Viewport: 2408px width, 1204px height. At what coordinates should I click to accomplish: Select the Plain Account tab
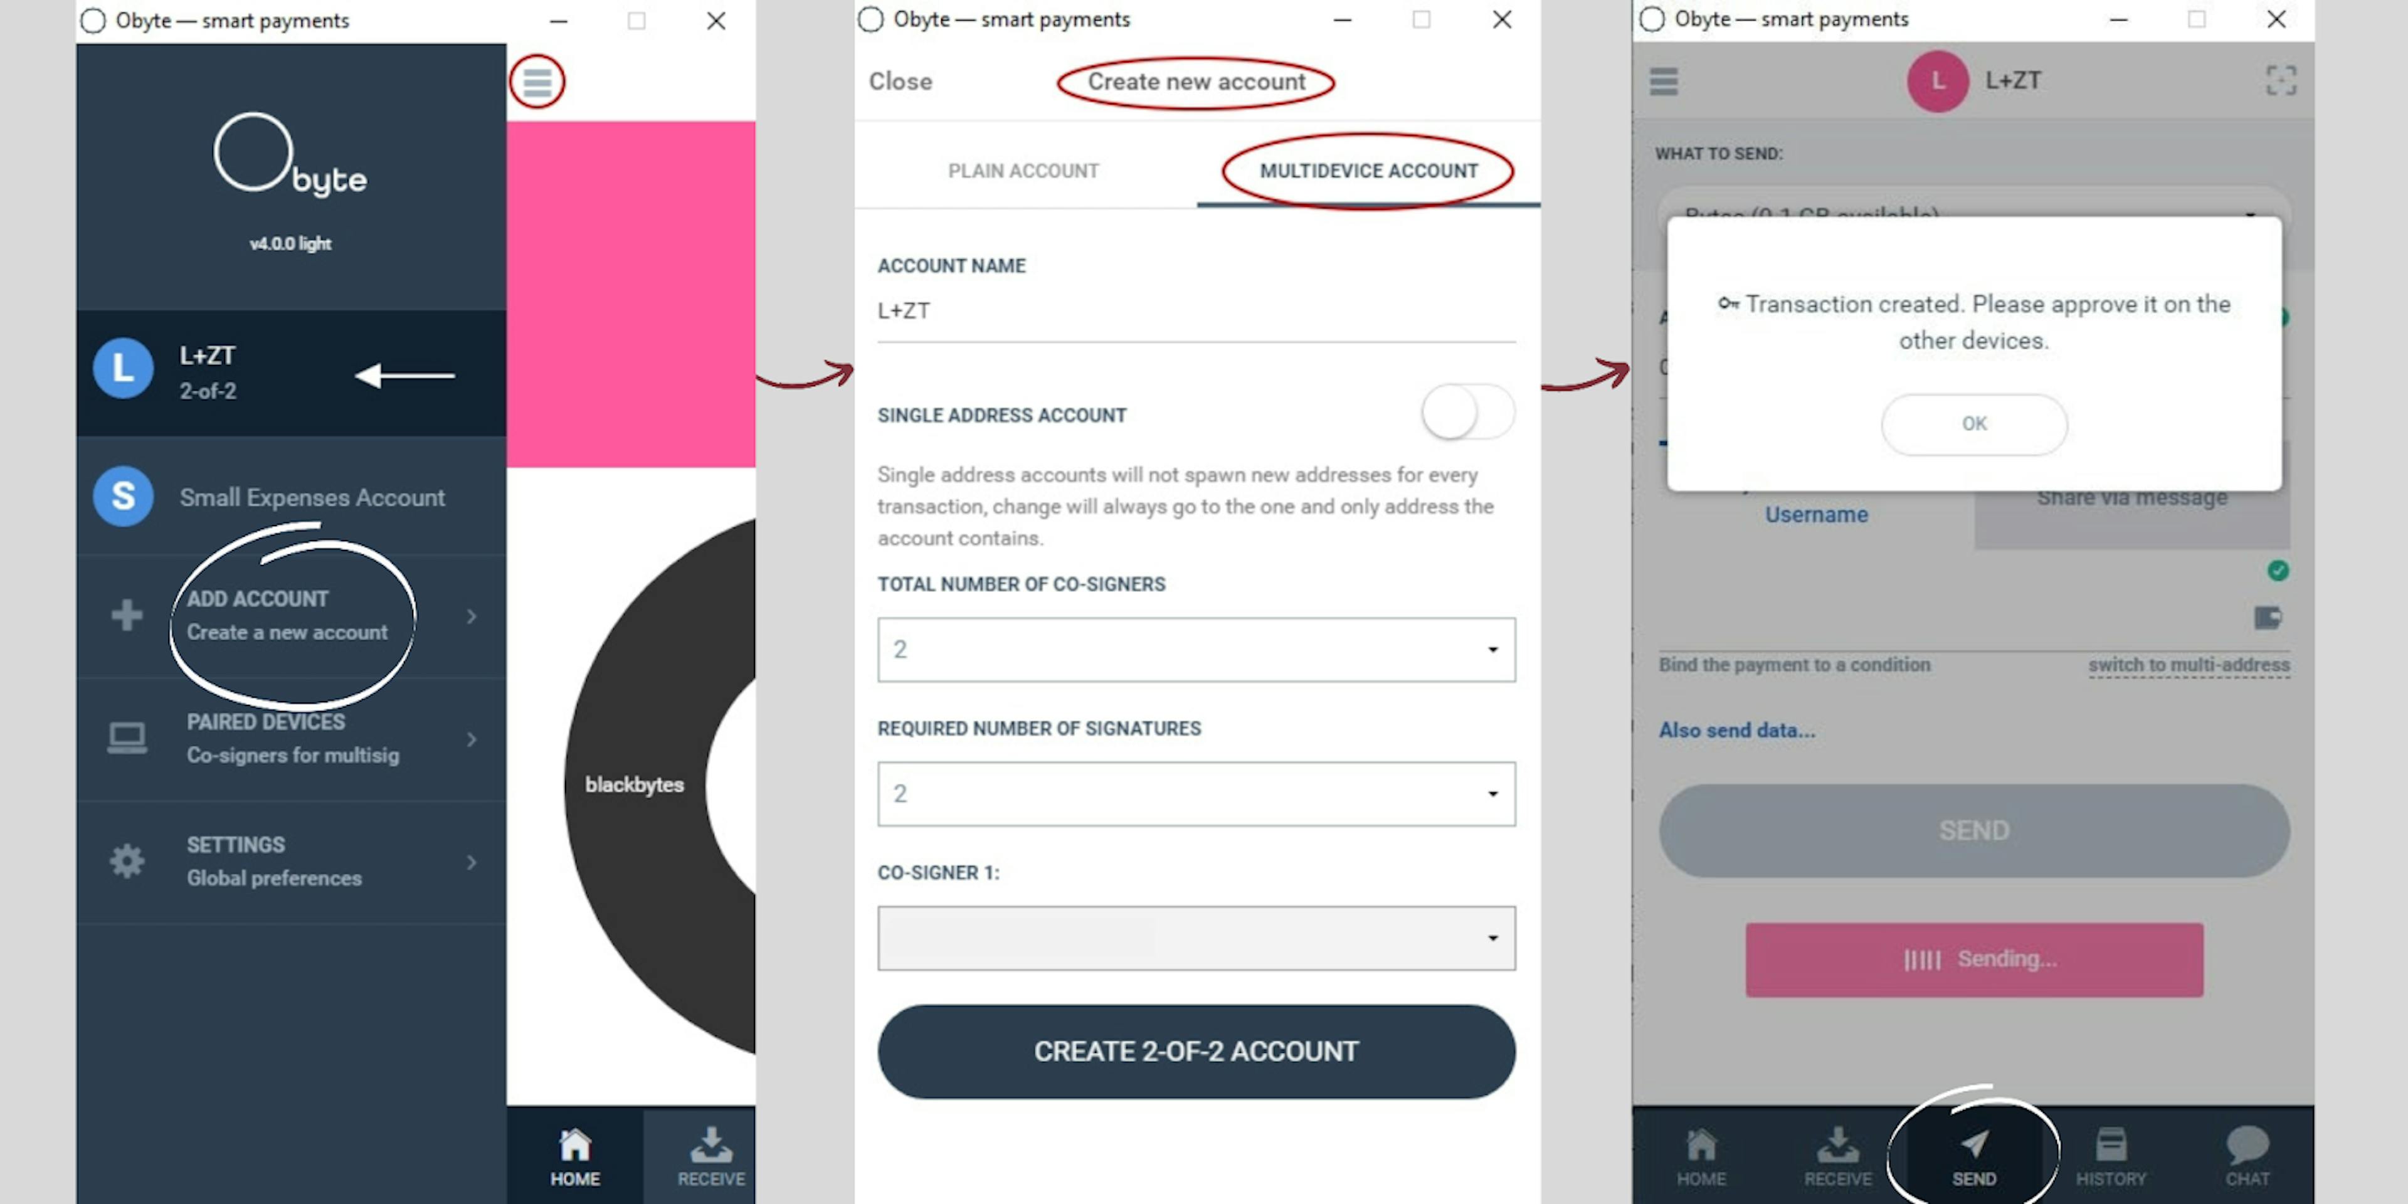[1022, 171]
